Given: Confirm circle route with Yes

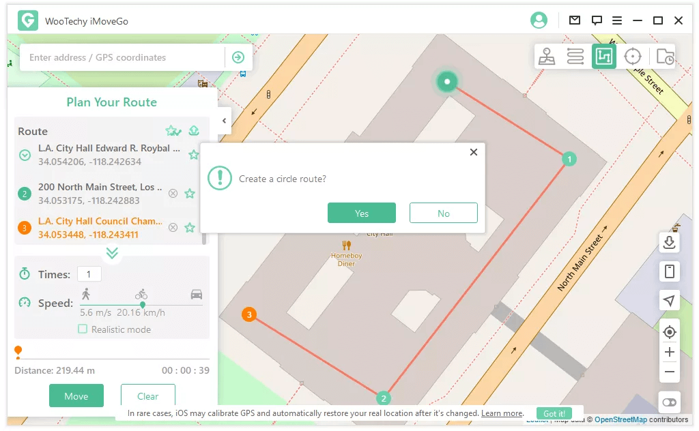Looking at the screenshot, I should click(x=361, y=213).
